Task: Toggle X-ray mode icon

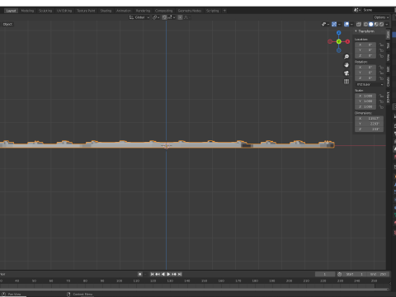Action: coord(359,24)
